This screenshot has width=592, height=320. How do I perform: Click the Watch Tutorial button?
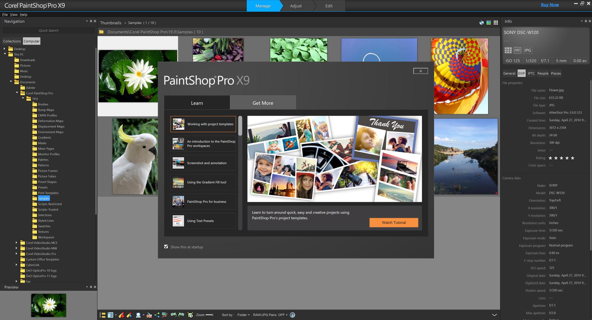pyautogui.click(x=394, y=222)
